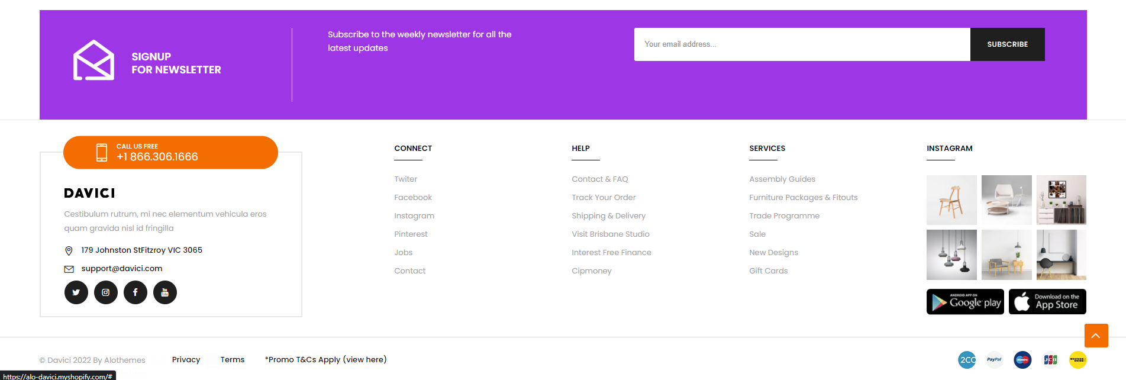The image size is (1126, 380).
Task: Open the Privacy footer link
Action: tap(186, 360)
